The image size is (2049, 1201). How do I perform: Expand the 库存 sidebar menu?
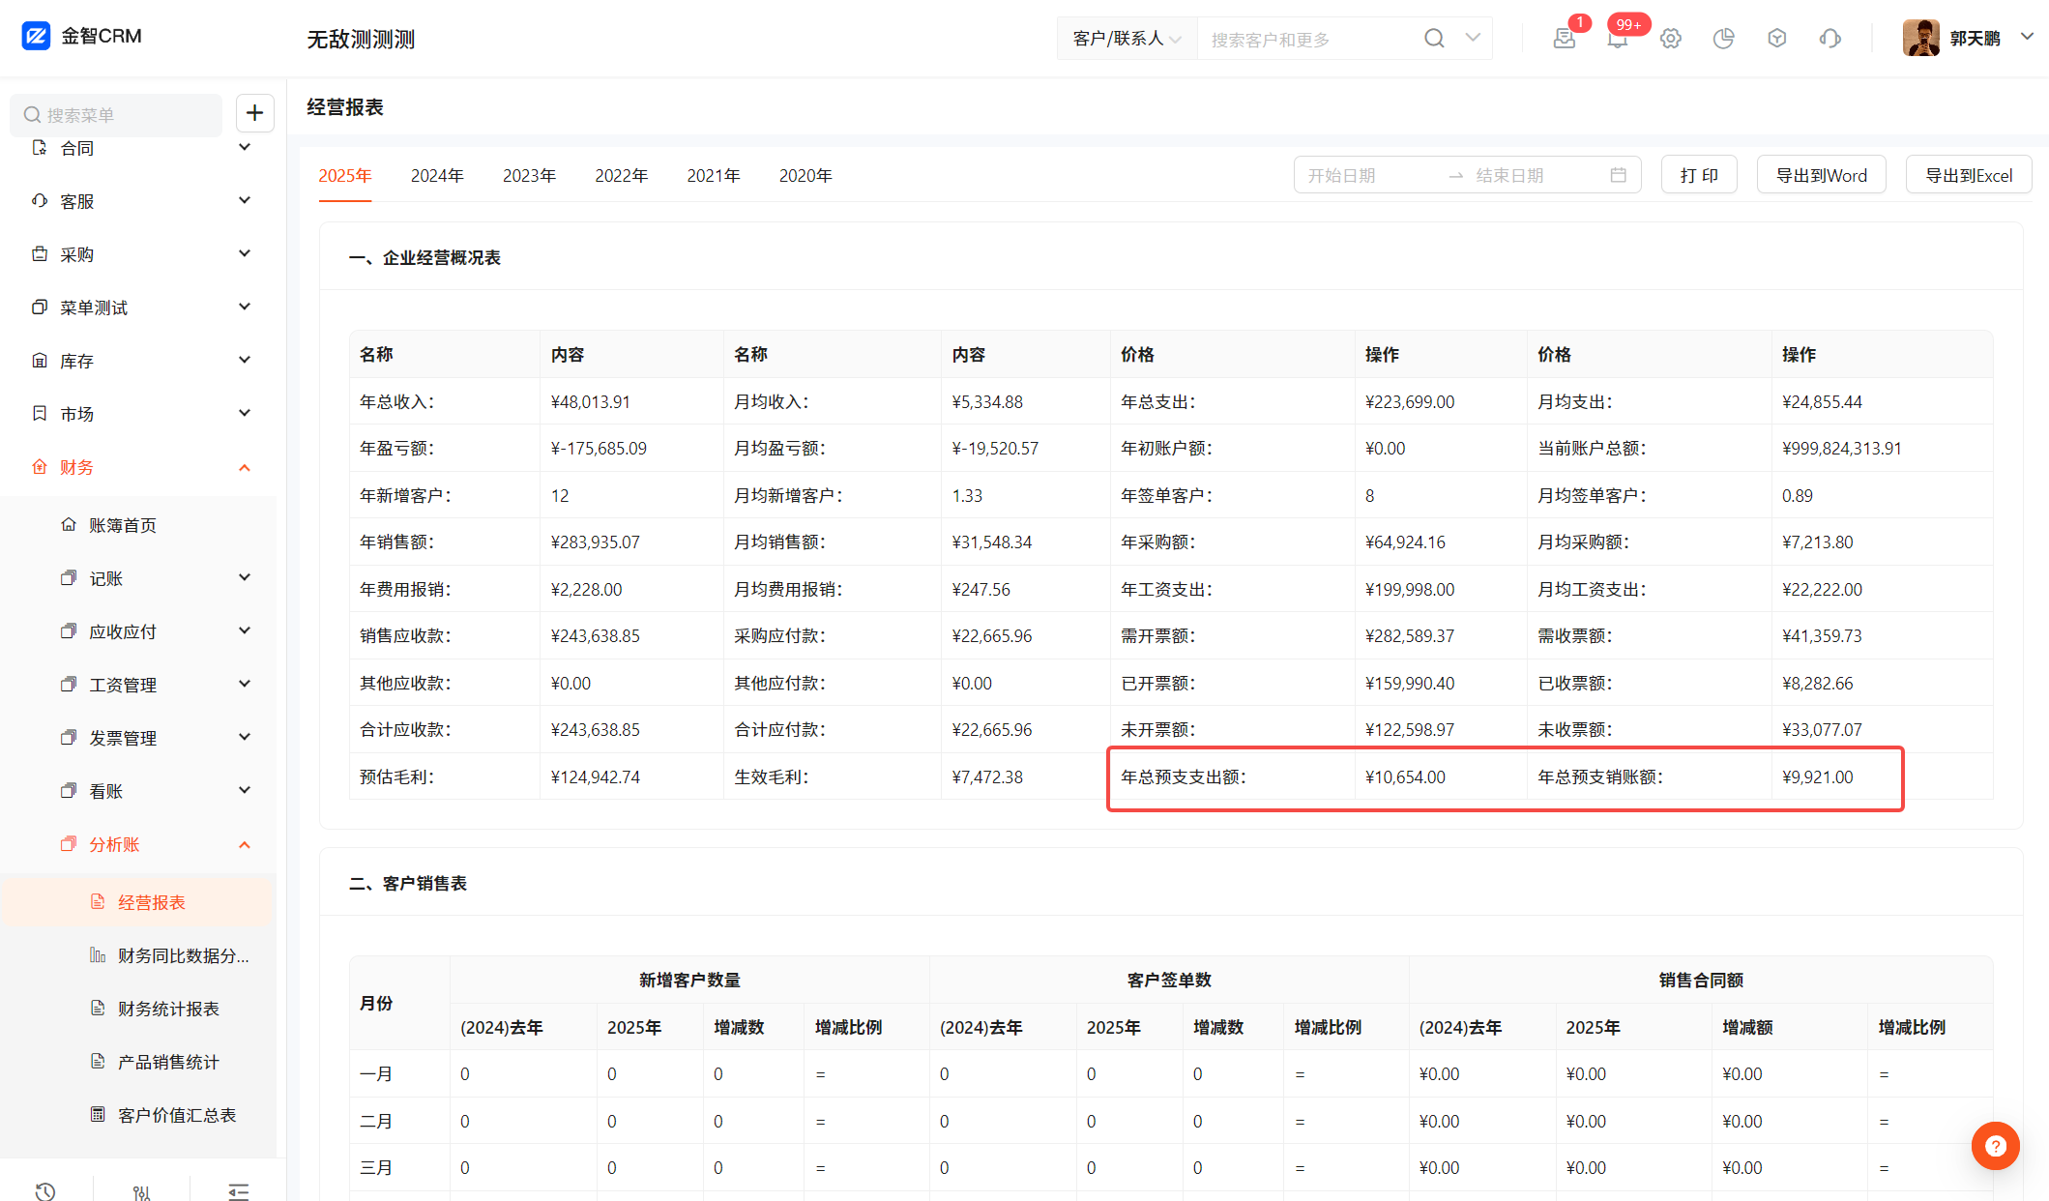(245, 361)
